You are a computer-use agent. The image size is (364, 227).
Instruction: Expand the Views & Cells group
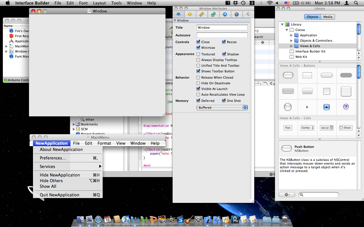[291, 46]
